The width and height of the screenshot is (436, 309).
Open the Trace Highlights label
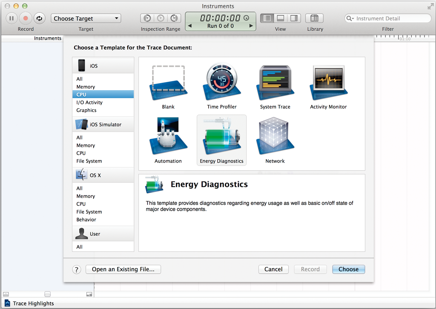[x=33, y=303]
